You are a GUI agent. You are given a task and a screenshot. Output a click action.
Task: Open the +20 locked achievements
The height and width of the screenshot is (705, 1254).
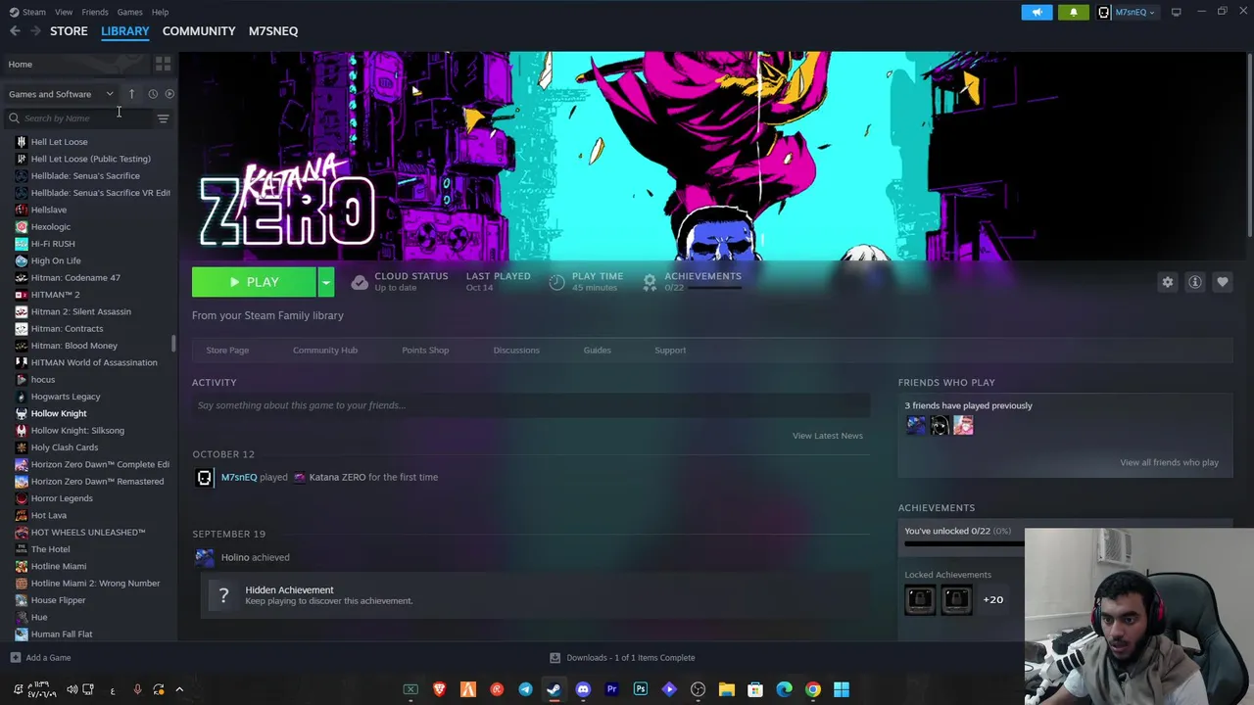[992, 599]
